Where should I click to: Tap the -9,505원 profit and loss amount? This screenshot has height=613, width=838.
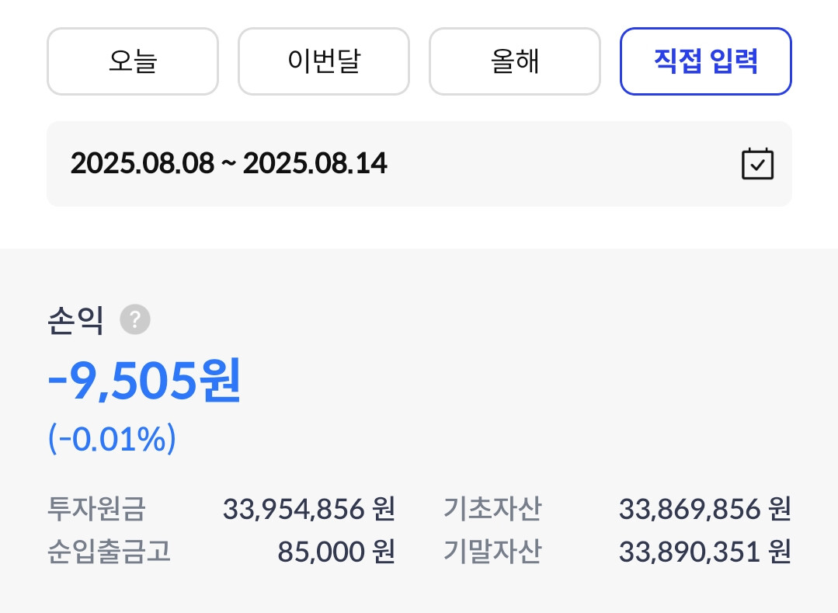[x=144, y=381]
